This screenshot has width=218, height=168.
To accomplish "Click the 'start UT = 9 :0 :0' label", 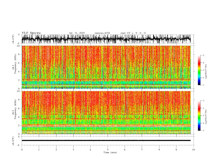I will 133,33.
